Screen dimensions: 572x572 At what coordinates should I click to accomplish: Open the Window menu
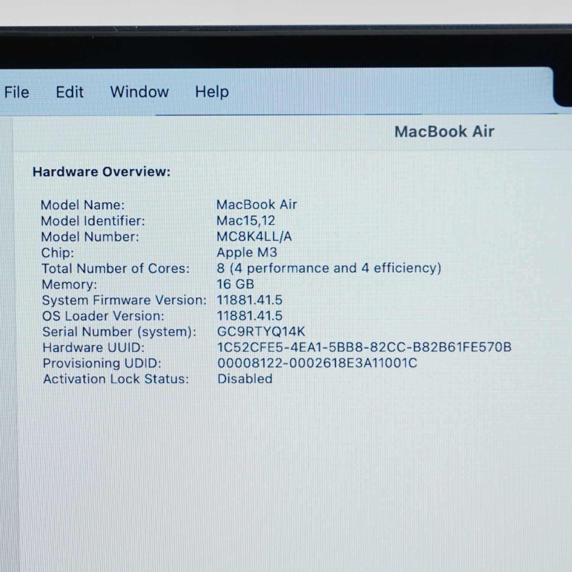click(140, 92)
